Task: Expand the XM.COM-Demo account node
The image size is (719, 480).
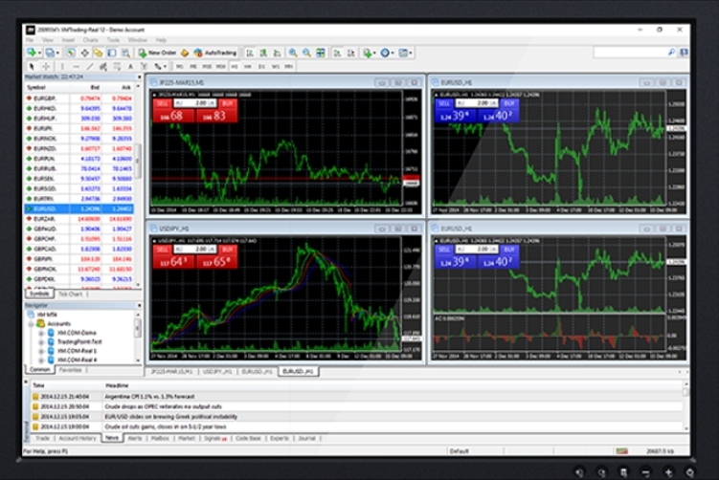Action: pyautogui.click(x=41, y=333)
